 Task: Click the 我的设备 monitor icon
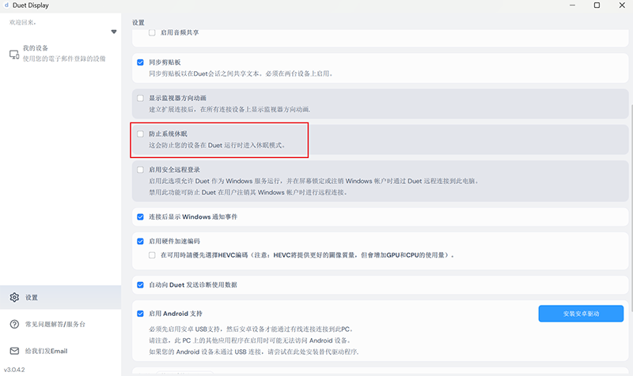pos(14,55)
